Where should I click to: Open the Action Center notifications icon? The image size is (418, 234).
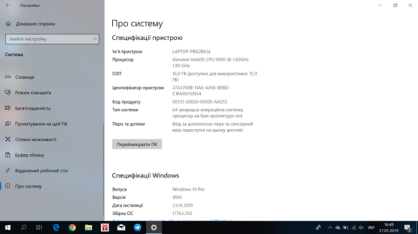[x=408, y=227]
